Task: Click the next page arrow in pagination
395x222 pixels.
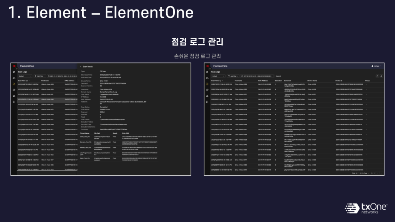Action: (x=380, y=173)
